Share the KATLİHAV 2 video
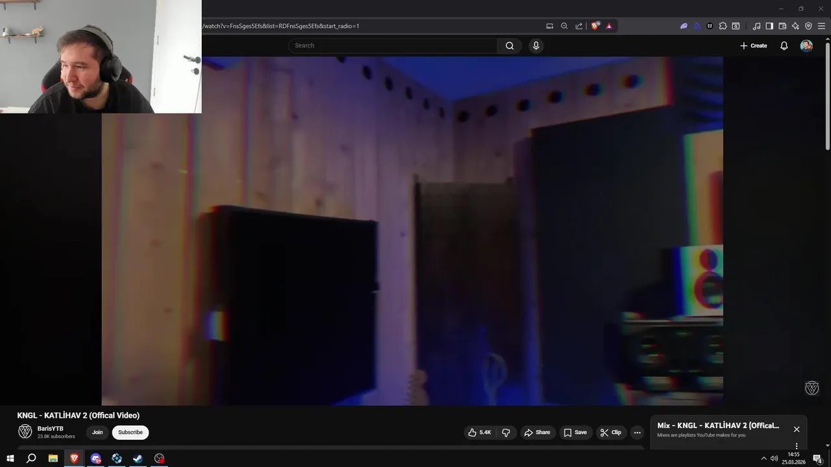This screenshot has height=467, width=831. pyautogui.click(x=537, y=433)
